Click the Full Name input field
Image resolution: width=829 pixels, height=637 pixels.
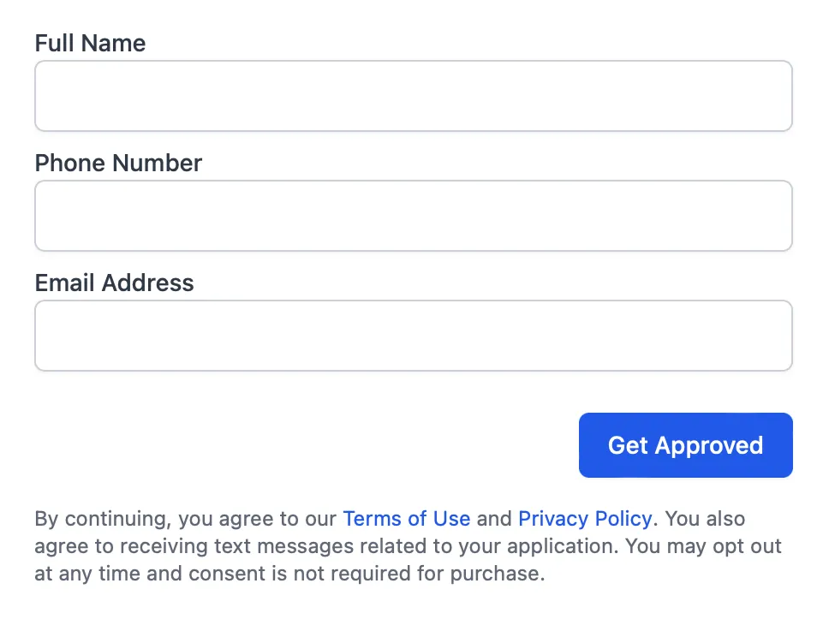413,96
